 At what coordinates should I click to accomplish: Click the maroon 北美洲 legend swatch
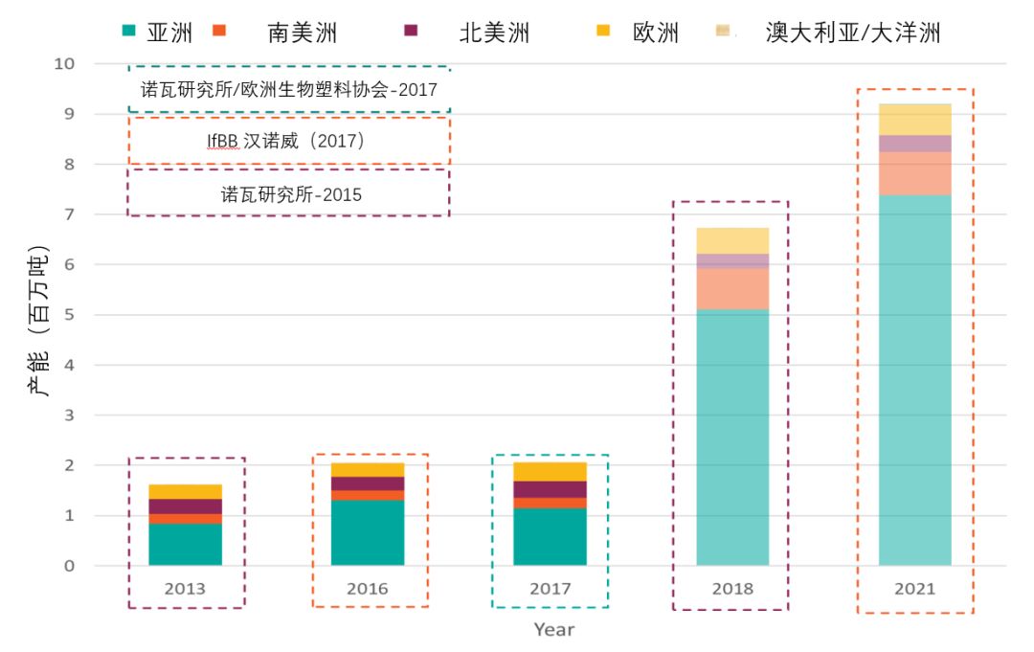pyautogui.click(x=411, y=31)
